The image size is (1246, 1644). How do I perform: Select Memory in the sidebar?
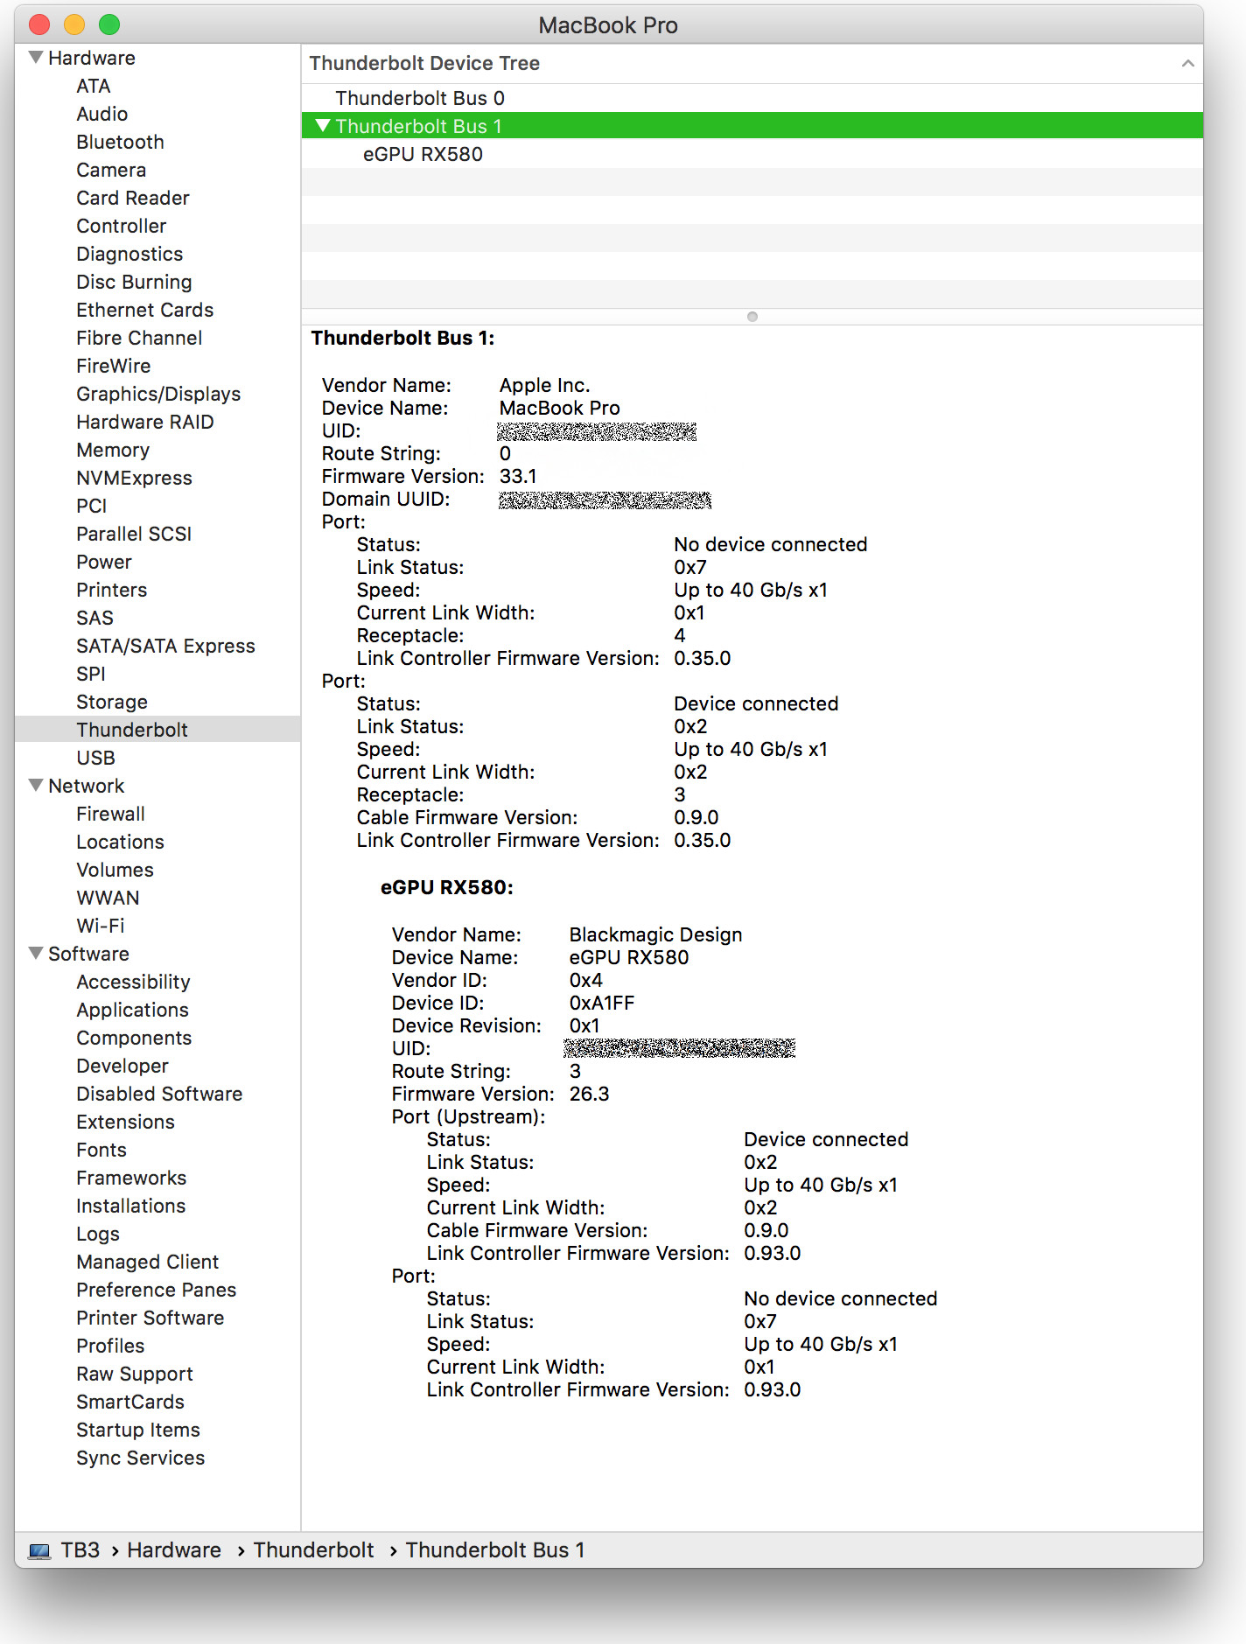point(113,450)
